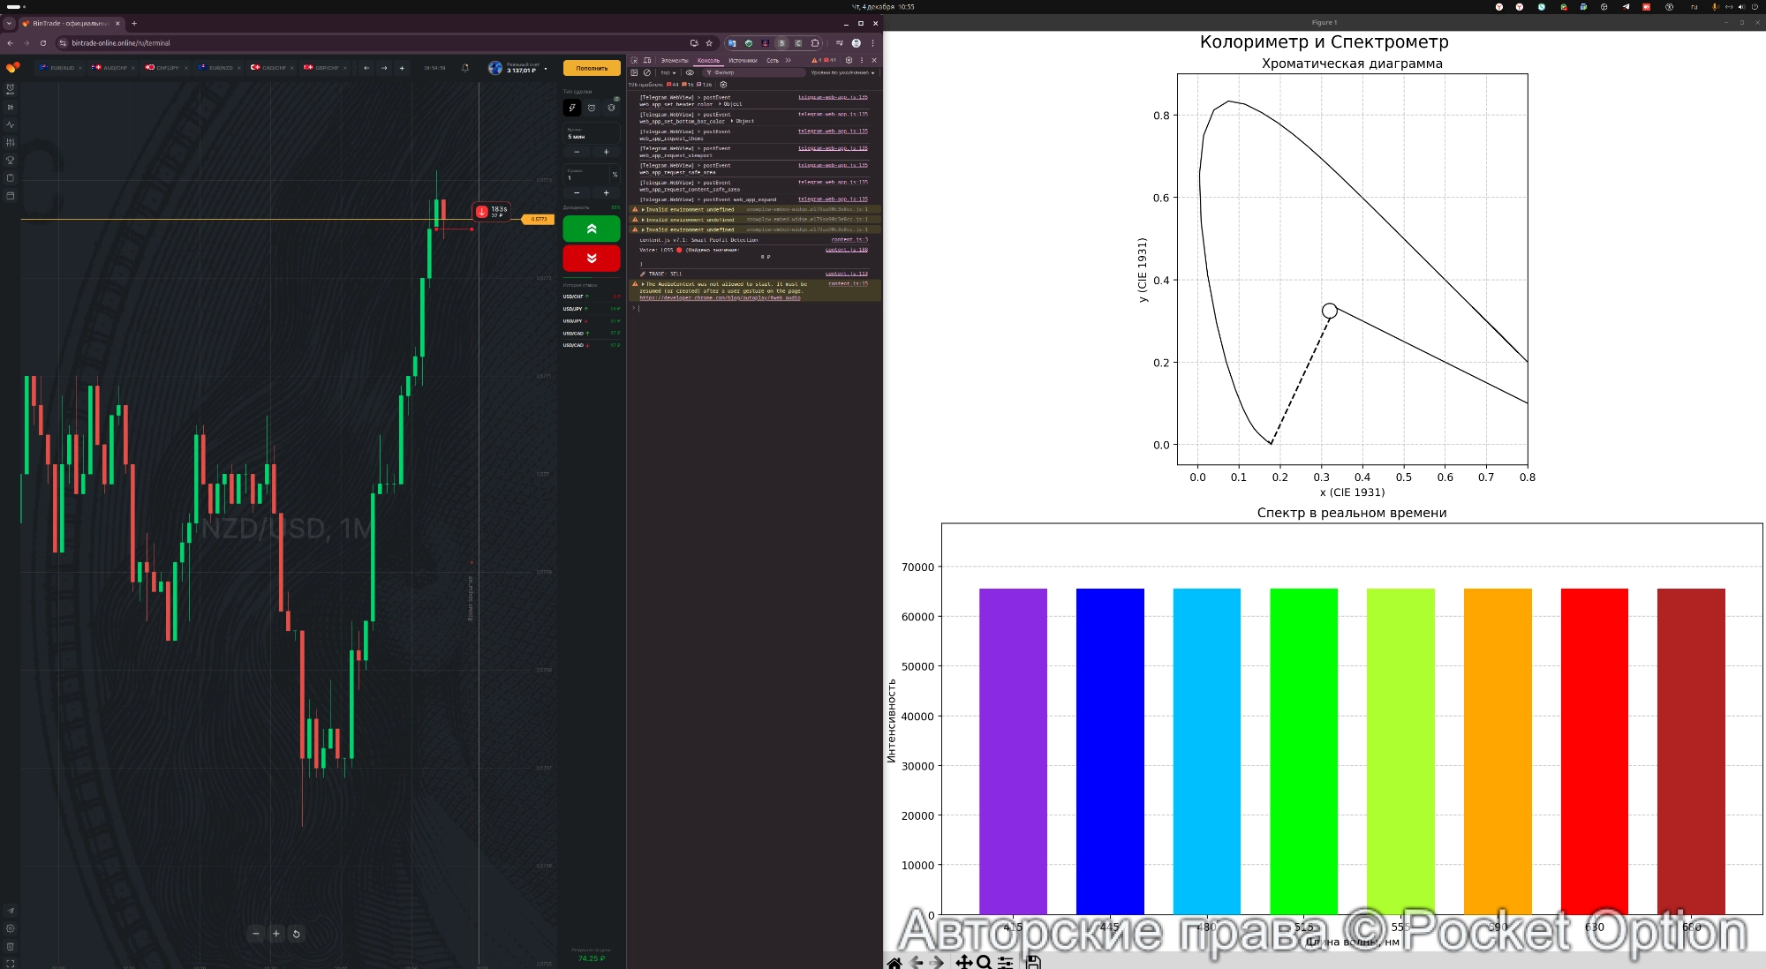This screenshot has height=969, width=1766.
Task: Open the trophy tournaments icon in sidebar
Action: click(11, 160)
